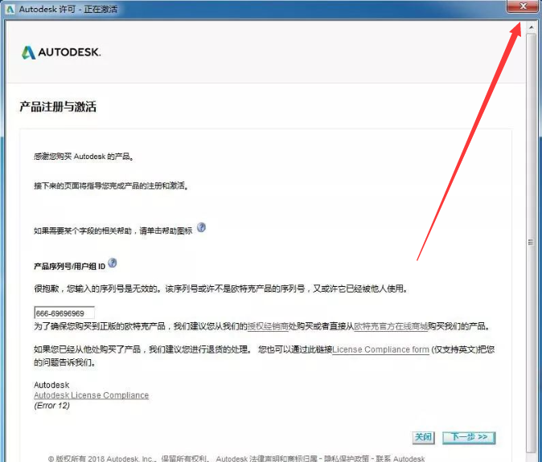Screen dimensions: 542x462
Task: Open the License Compliance form link
Action: pyautogui.click(x=380, y=350)
